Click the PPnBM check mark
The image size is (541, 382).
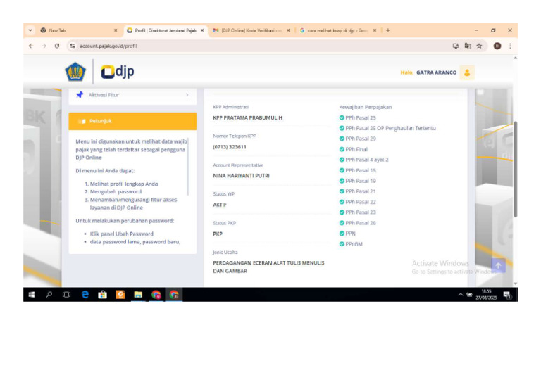point(342,244)
